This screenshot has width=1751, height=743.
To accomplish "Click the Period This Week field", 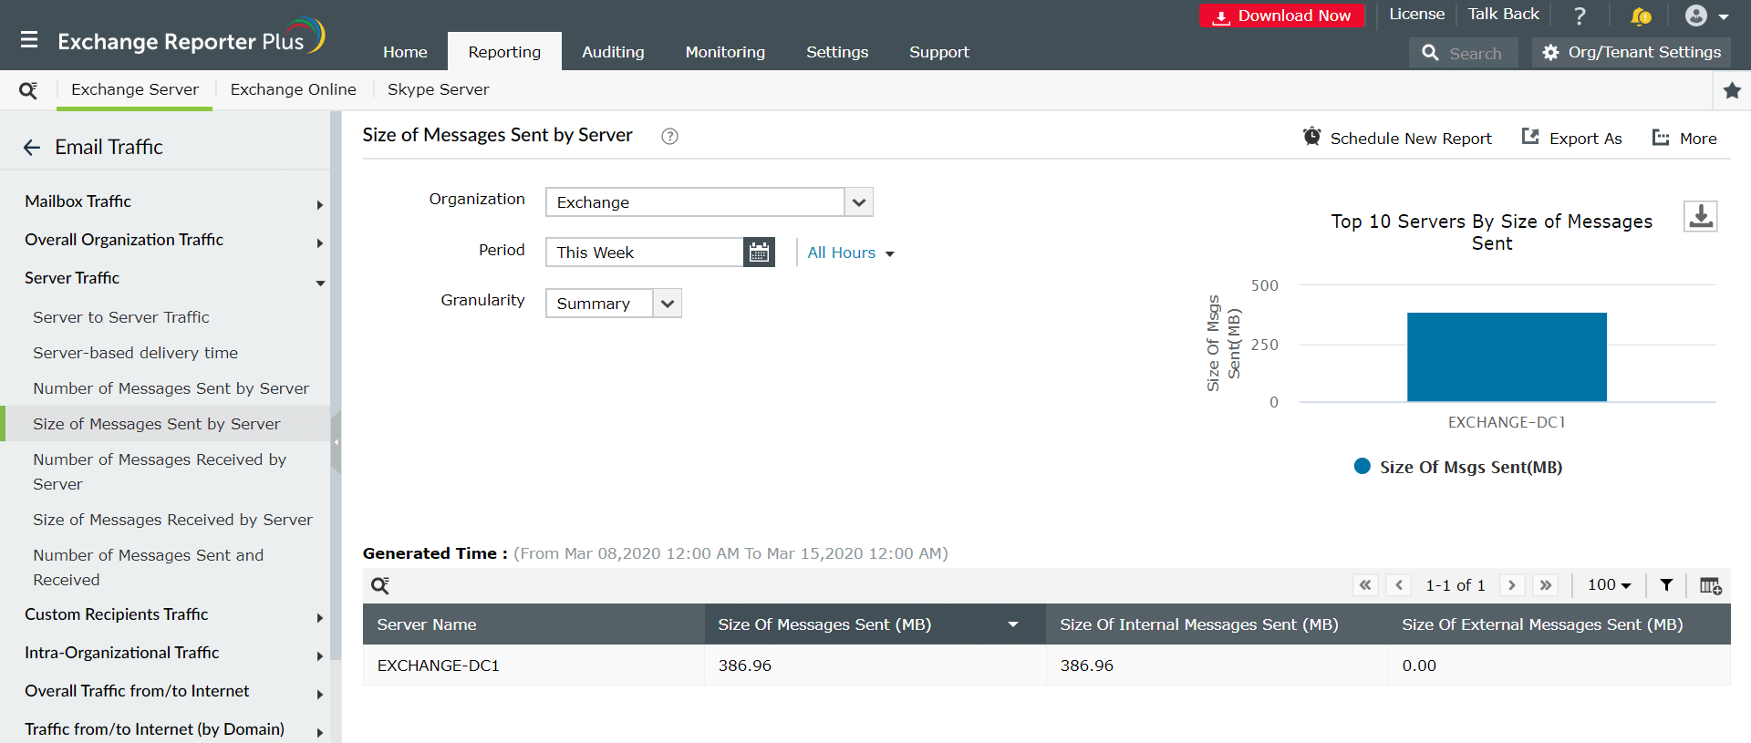I will pos(645,253).
